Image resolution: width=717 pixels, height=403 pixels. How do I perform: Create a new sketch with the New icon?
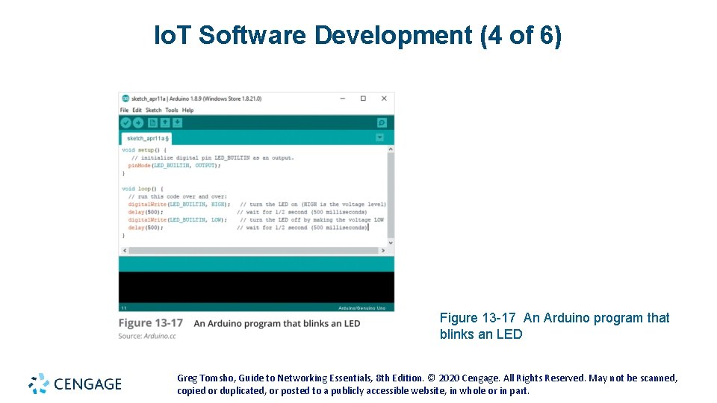tap(152, 123)
